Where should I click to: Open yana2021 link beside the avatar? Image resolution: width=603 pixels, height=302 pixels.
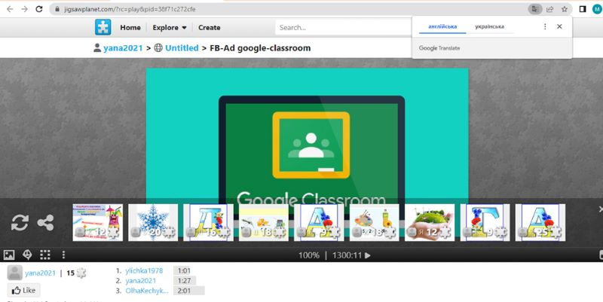41,273
